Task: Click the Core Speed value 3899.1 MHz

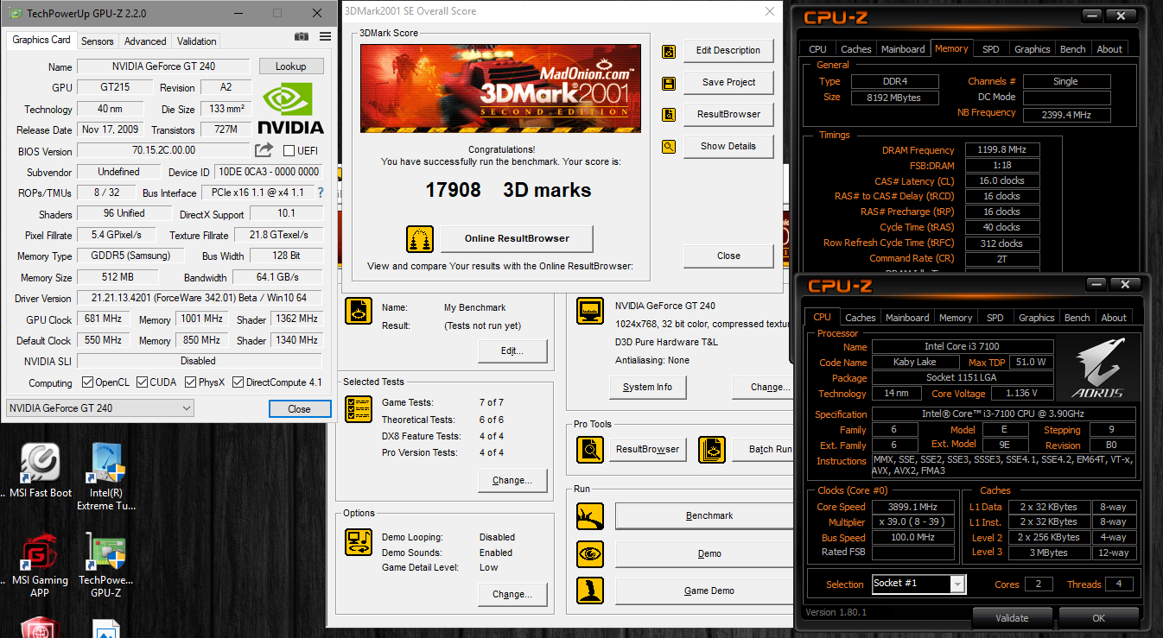Action: 913,508
